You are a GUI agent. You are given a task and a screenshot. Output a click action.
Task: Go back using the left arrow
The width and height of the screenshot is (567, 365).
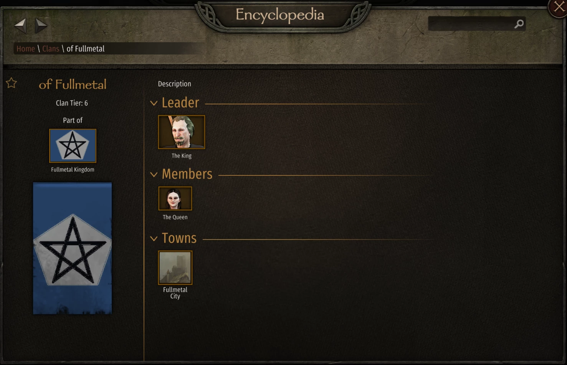(x=20, y=26)
